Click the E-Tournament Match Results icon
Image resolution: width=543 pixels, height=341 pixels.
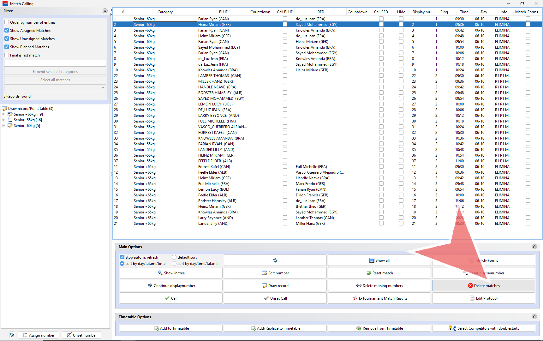coord(355,298)
